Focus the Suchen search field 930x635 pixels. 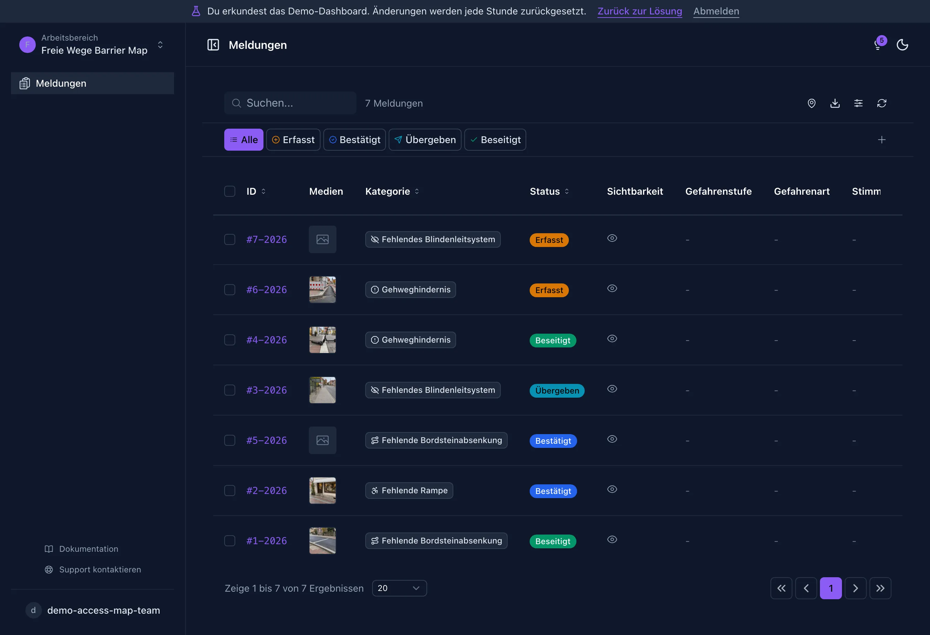(290, 103)
